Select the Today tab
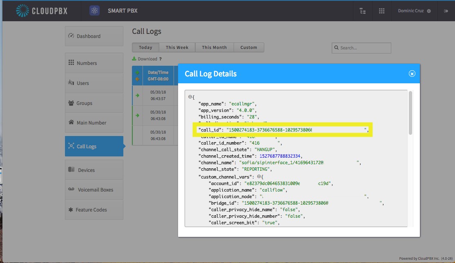 coord(145,47)
